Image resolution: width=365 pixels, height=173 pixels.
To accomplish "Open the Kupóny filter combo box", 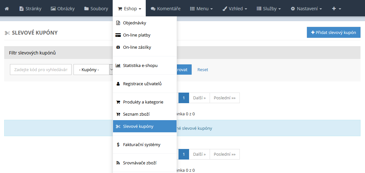I will pyautogui.click(x=93, y=70).
